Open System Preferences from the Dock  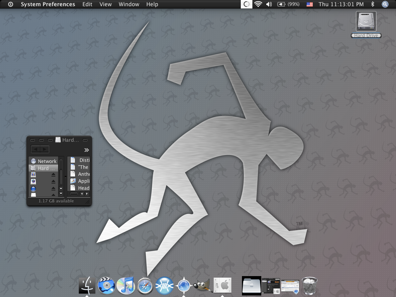tap(222, 286)
